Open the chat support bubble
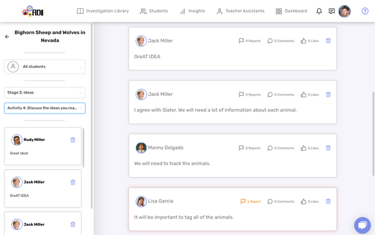This screenshot has height=235, width=375. point(362,225)
